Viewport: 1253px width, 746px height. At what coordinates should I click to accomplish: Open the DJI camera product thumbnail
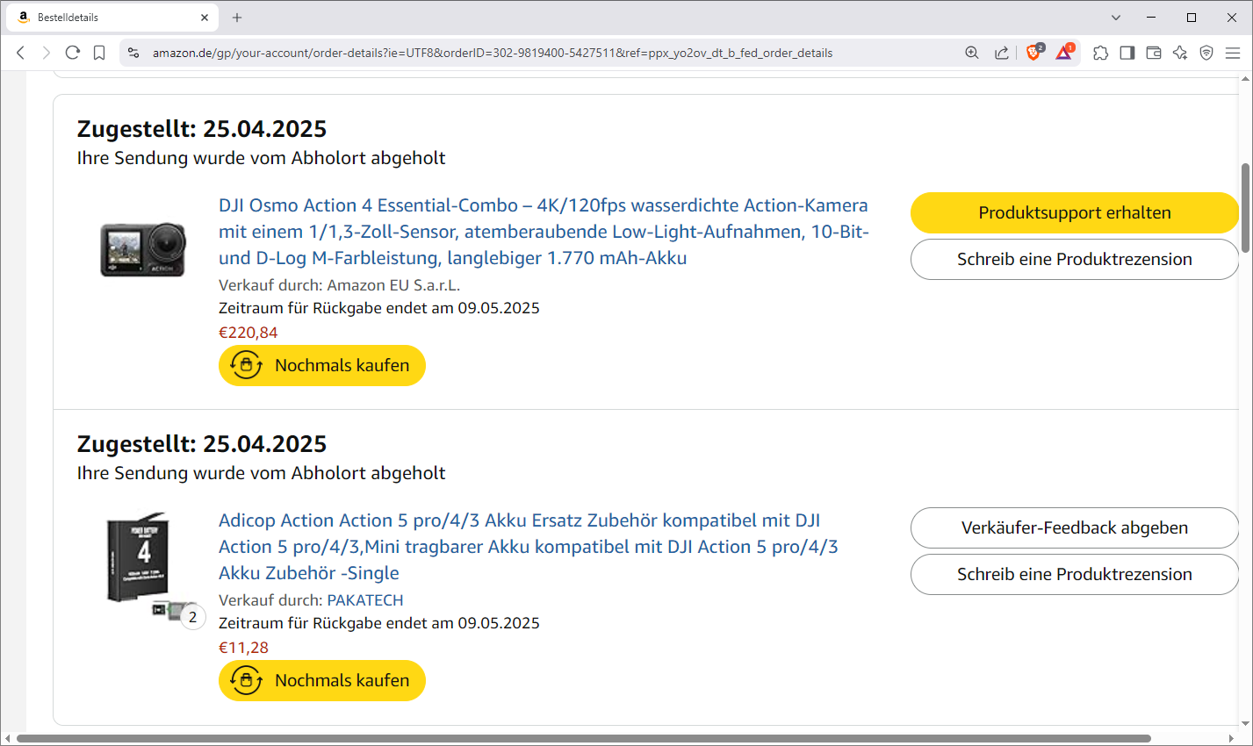(x=143, y=249)
